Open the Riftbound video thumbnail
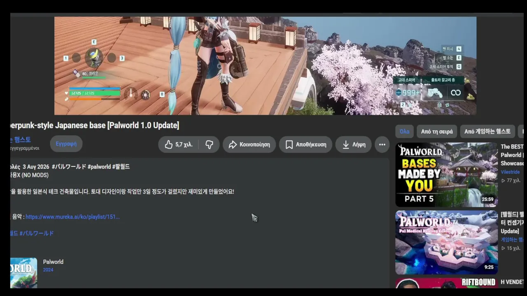The image size is (527, 296). pyautogui.click(x=446, y=283)
